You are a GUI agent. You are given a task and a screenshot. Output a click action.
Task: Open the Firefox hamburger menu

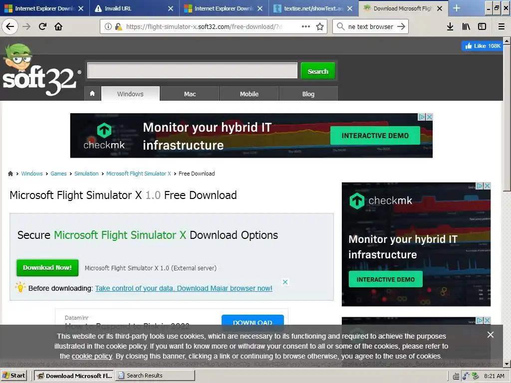[502, 27]
